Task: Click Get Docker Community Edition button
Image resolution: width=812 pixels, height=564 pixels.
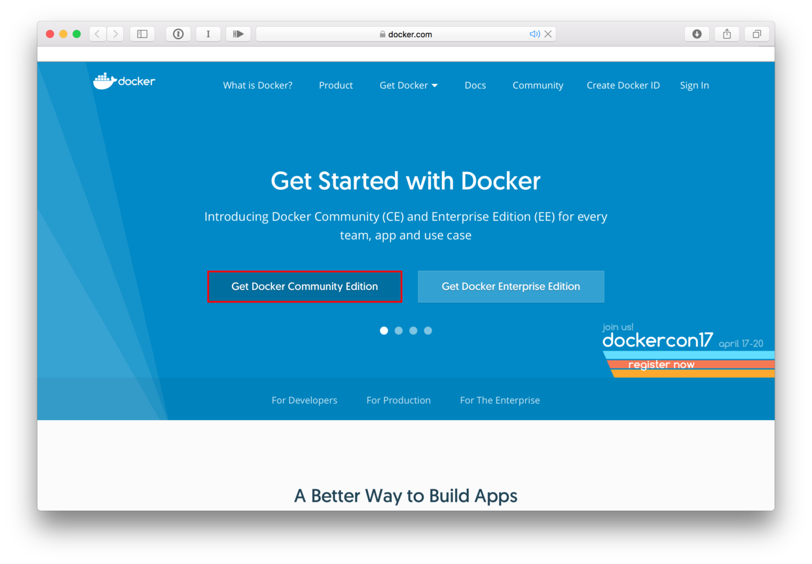Action: (x=304, y=287)
